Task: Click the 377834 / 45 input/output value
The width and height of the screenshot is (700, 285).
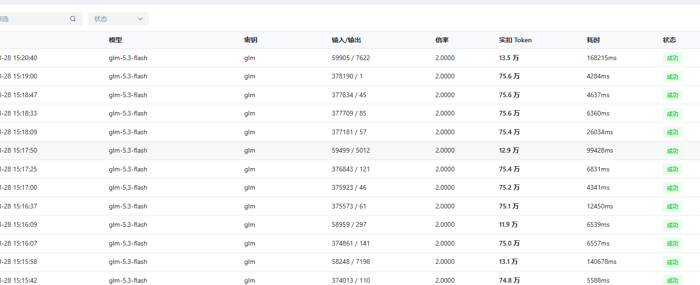Action: pos(349,95)
